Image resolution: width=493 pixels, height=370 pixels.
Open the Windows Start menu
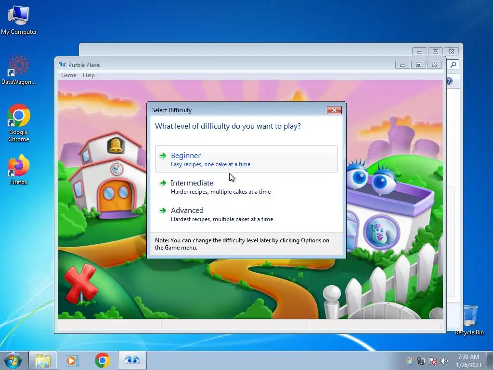tap(13, 360)
